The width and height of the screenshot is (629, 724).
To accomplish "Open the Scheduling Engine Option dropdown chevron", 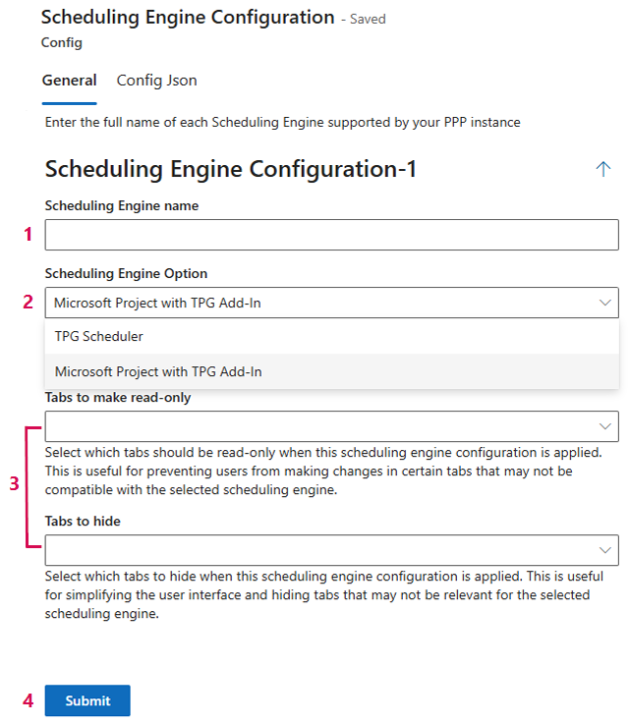I will [605, 303].
